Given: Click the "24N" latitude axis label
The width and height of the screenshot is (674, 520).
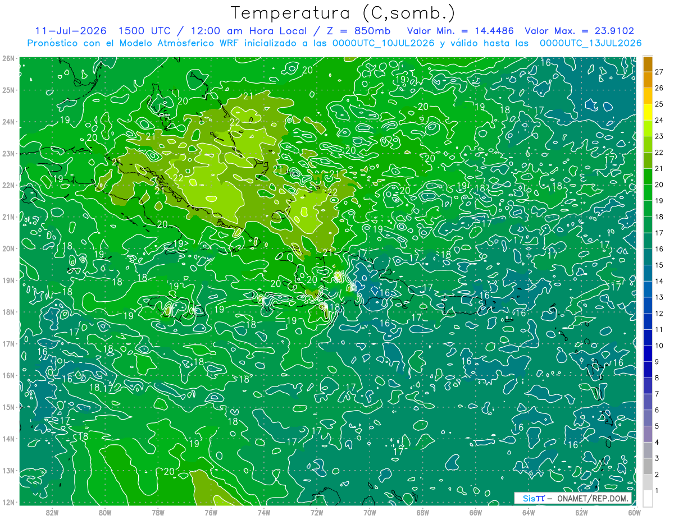Looking at the screenshot, I should point(8,122).
